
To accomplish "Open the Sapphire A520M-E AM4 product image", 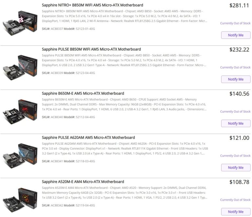I will pos(20,200).
